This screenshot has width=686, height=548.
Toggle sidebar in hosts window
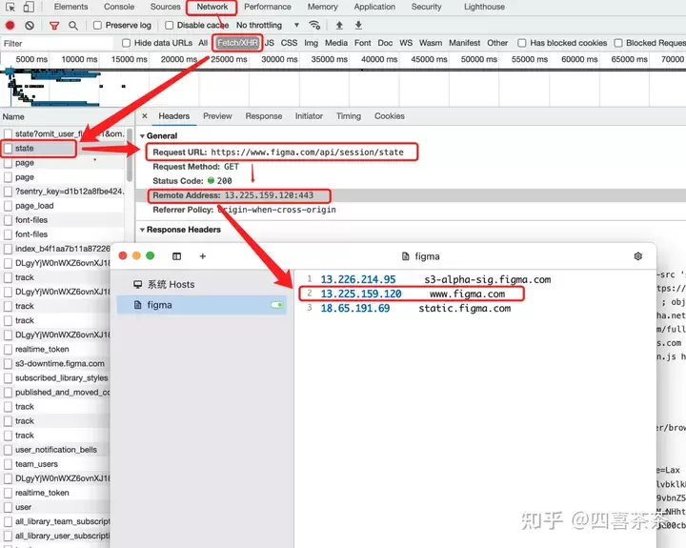(x=177, y=256)
